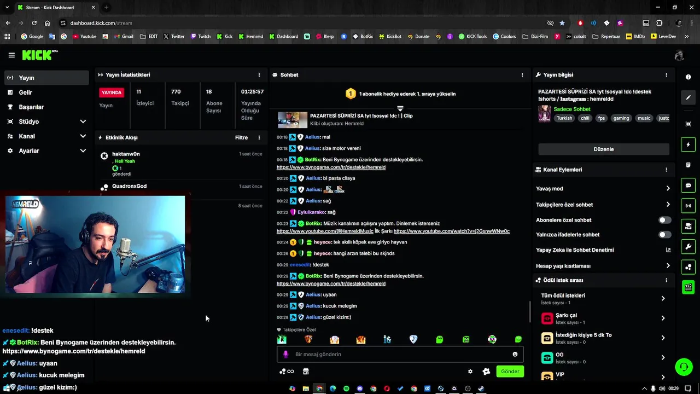Open Ödül istek sırası panel options menu

click(666, 280)
